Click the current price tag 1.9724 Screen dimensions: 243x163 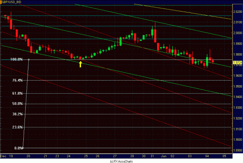pos(238,63)
